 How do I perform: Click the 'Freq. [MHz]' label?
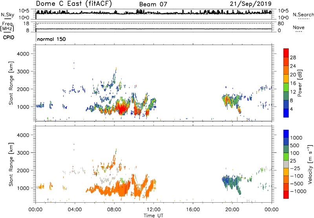click(7, 26)
